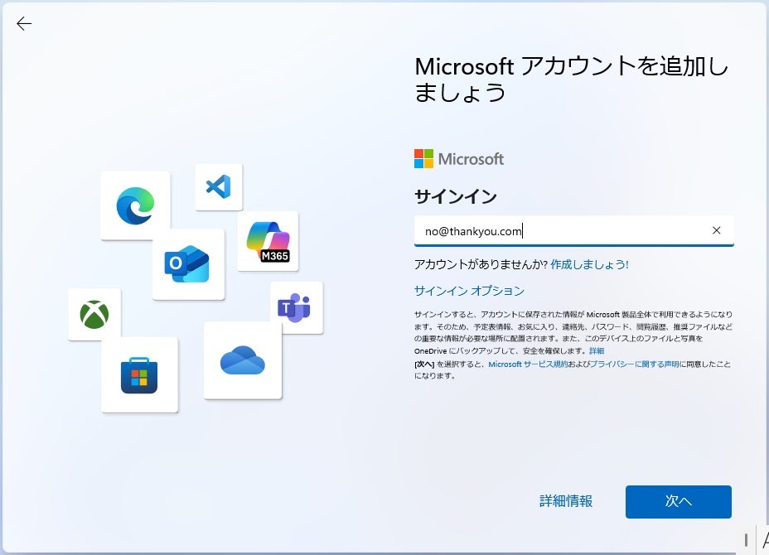The height and width of the screenshot is (555, 769).
Task: Click the Microsoft logo above サインイン
Action: coord(459,159)
